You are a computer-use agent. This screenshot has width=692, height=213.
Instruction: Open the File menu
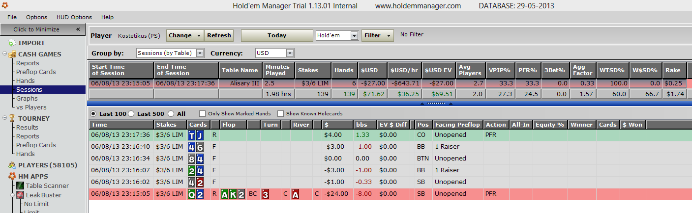tap(12, 17)
